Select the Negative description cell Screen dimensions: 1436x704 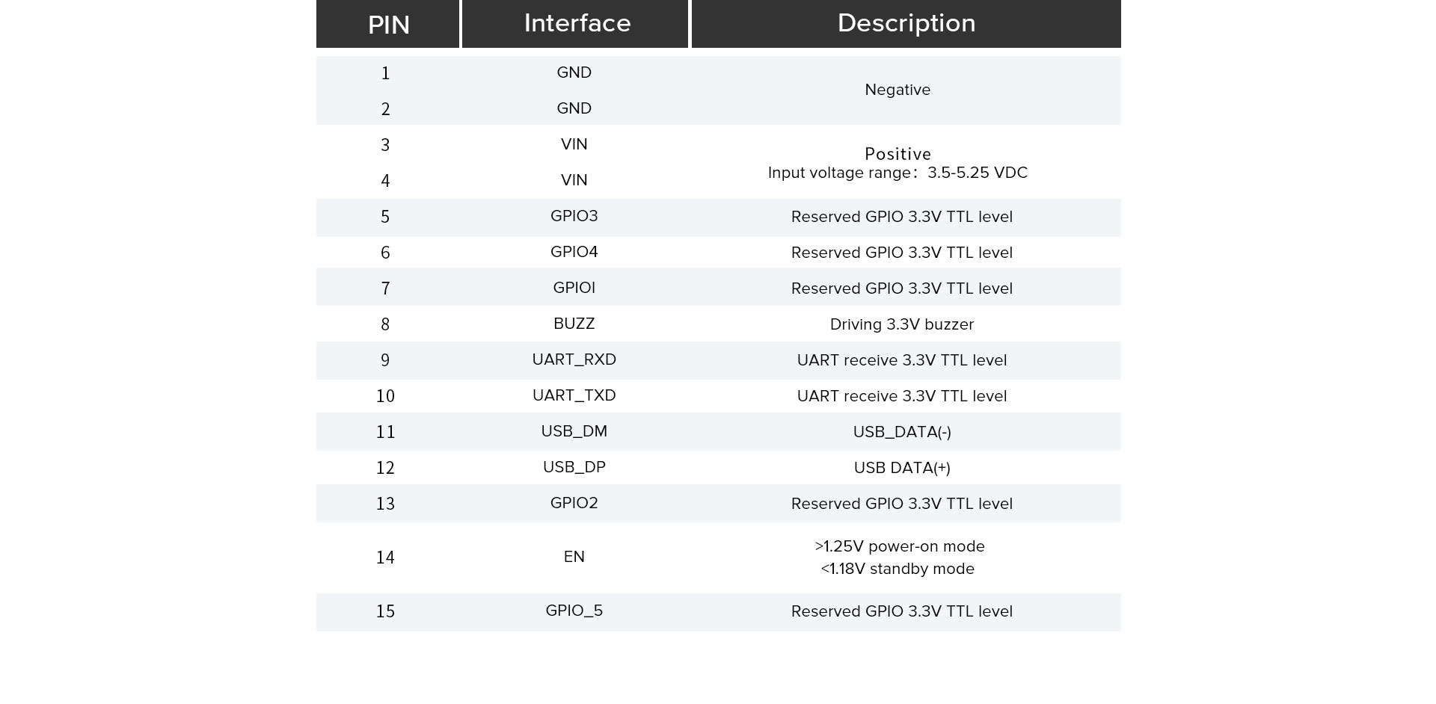[897, 90]
